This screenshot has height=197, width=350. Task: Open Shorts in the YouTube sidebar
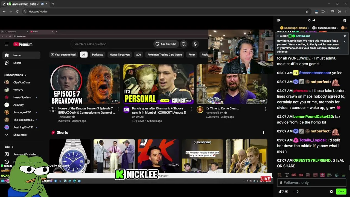click(21, 63)
